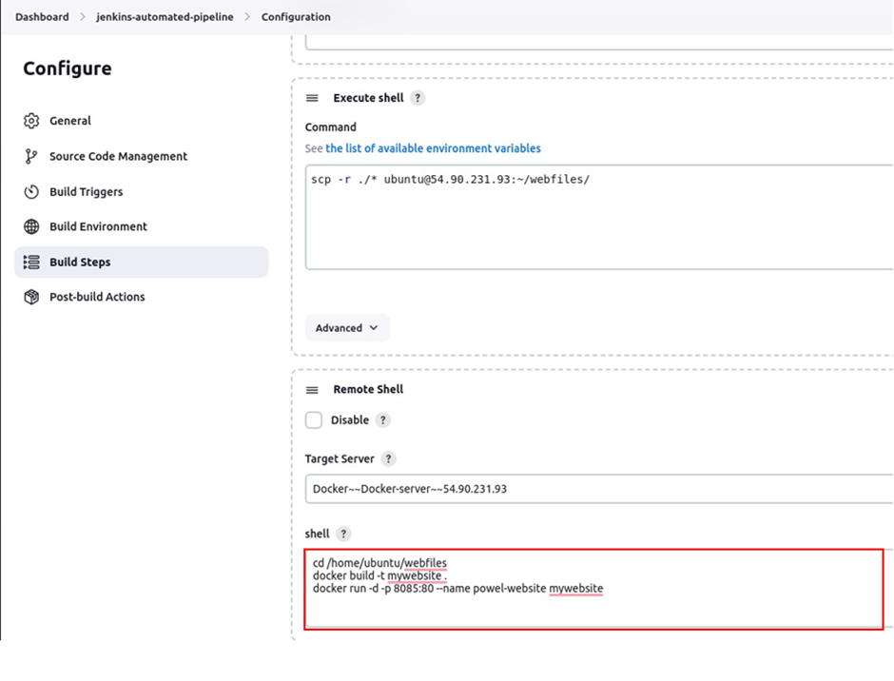
Task: Click the Execute shell drag handle icon
Action: (x=312, y=98)
